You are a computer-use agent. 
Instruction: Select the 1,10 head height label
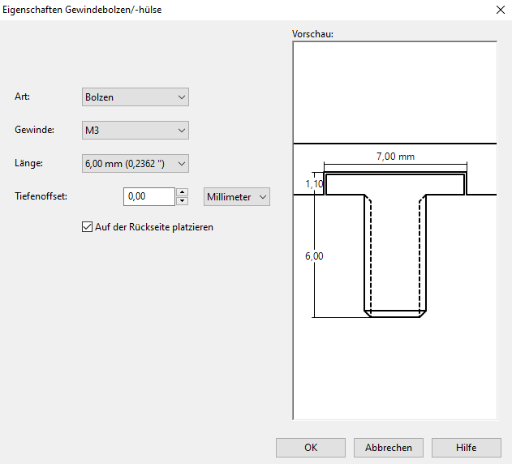tap(314, 185)
